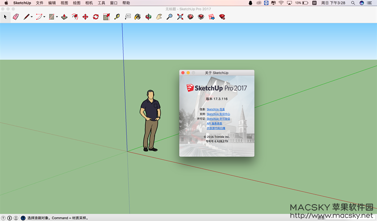Open Instructor help icon in status bar
Image resolution: width=377 pixels, height=221 pixels.
[x=23, y=218]
